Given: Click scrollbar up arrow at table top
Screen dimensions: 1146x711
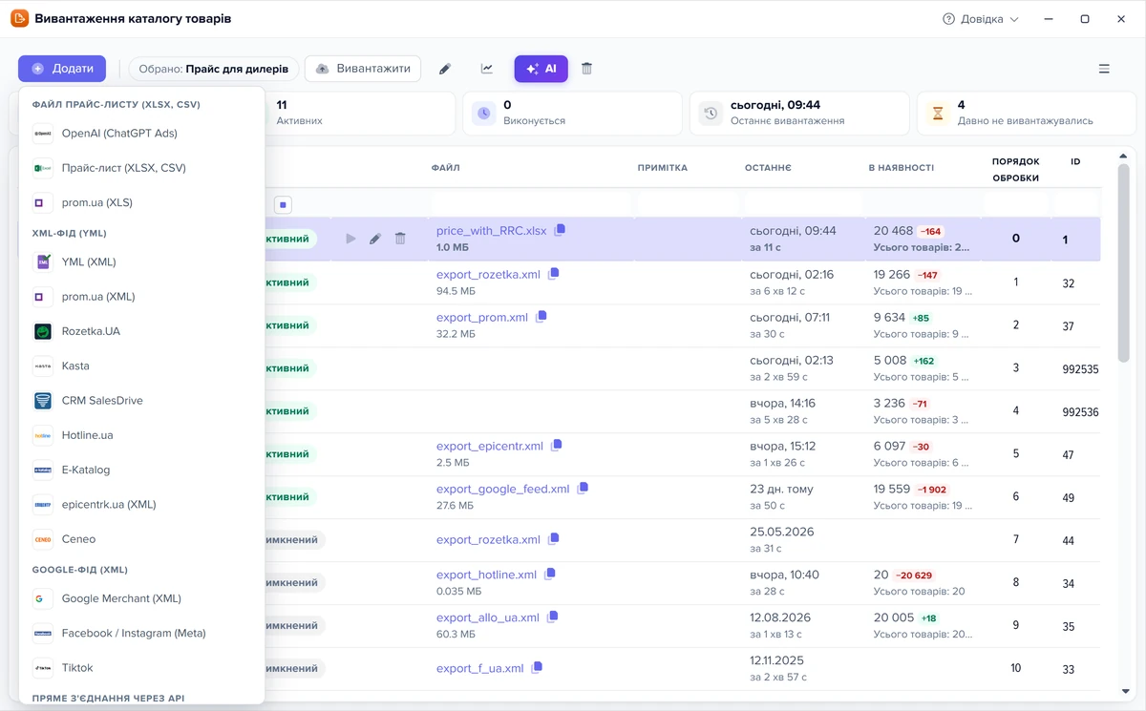Looking at the screenshot, I should click(1124, 156).
